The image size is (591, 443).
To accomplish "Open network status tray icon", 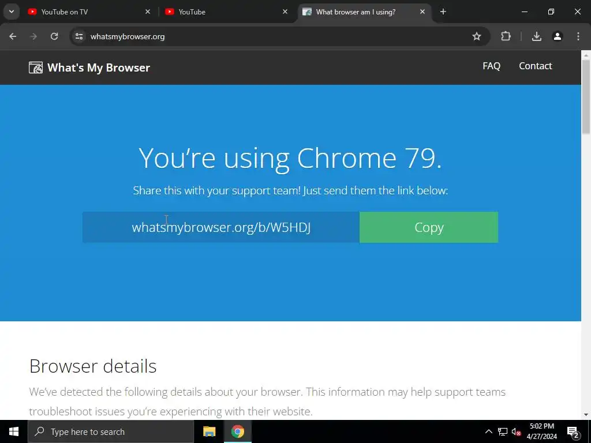I will click(x=503, y=431).
